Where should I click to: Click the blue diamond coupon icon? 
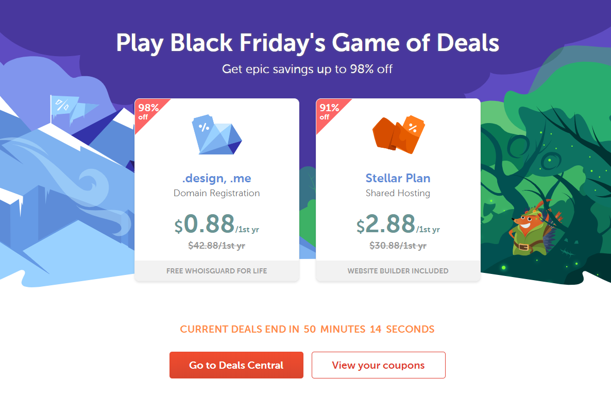click(217, 135)
